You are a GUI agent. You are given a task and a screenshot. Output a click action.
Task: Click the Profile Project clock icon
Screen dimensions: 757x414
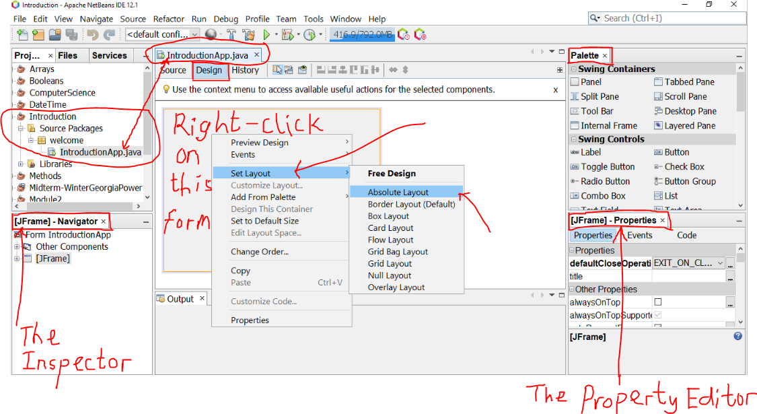pos(310,35)
